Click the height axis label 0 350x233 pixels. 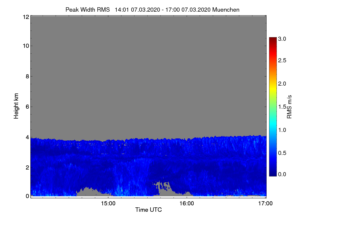(x=27, y=196)
